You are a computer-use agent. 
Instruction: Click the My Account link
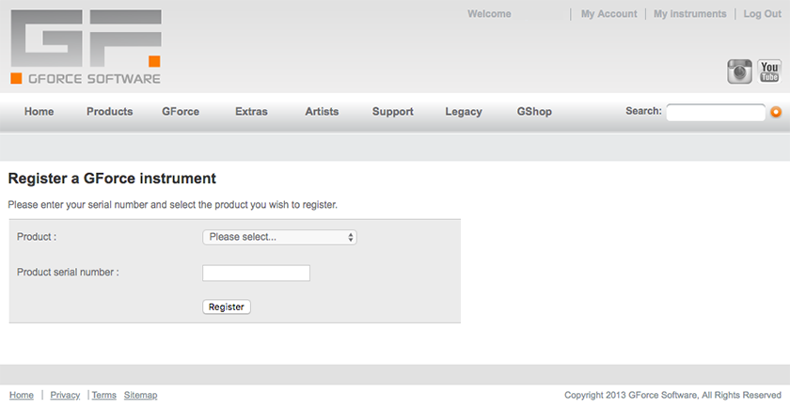pyautogui.click(x=608, y=14)
